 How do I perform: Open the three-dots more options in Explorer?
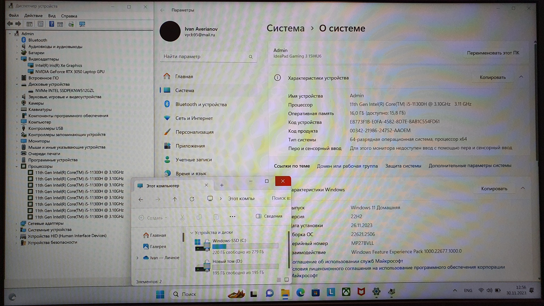(x=232, y=216)
